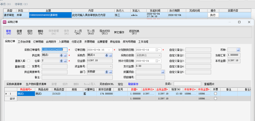The height and width of the screenshot is (121, 255).
Task: Enable the 直接付款 checkbox
Action: [x=29, y=66]
